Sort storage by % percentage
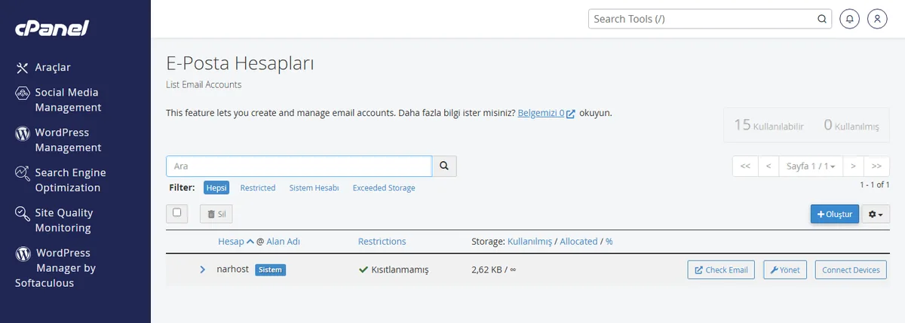Screen dimensions: 905x323 point(609,242)
